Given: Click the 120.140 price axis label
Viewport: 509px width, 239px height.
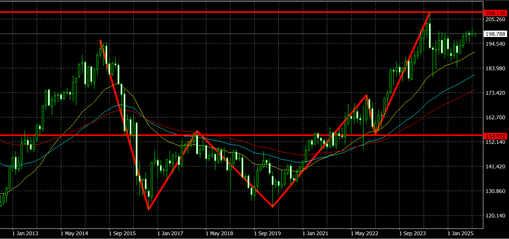Looking at the screenshot, I should [495, 216].
